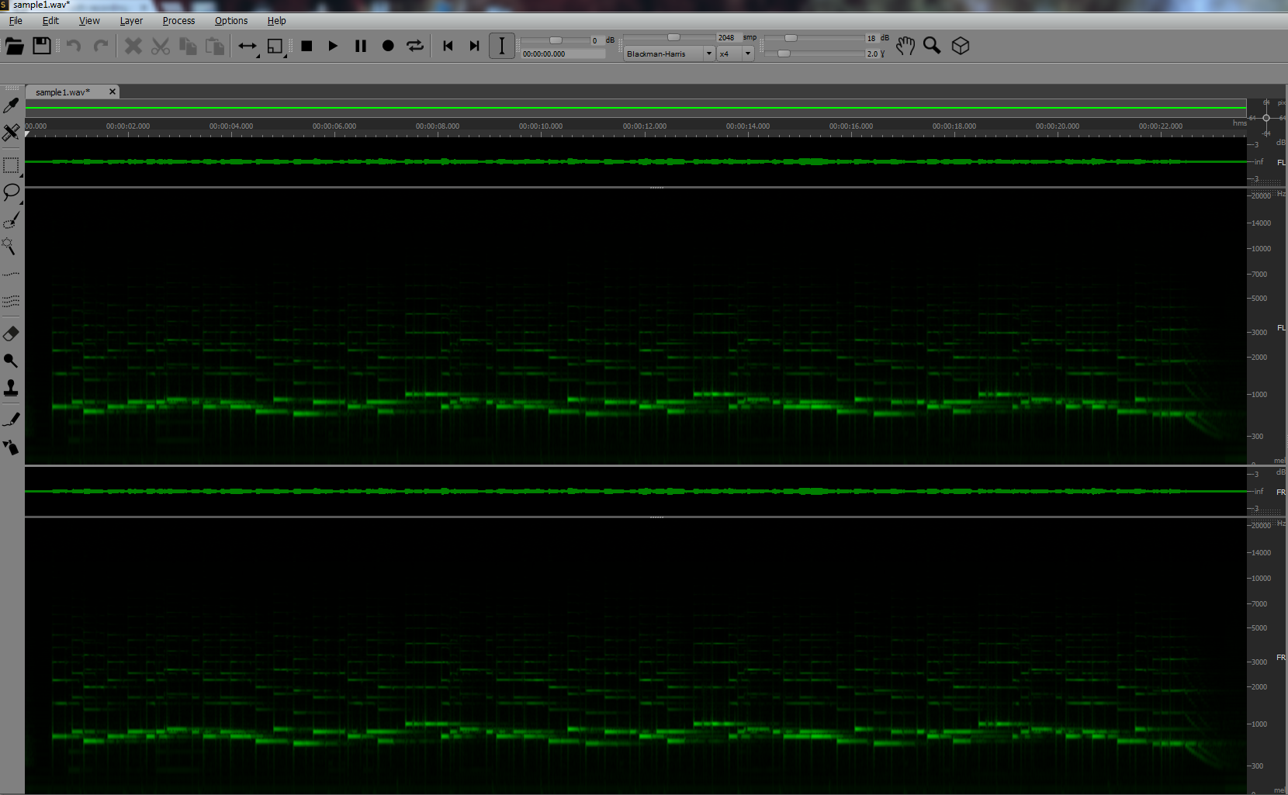Cut the selection with the scissors icon
This screenshot has width=1288, height=795.
pyautogui.click(x=161, y=47)
